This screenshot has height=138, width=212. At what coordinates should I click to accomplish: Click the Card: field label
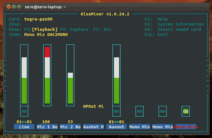[15, 19]
